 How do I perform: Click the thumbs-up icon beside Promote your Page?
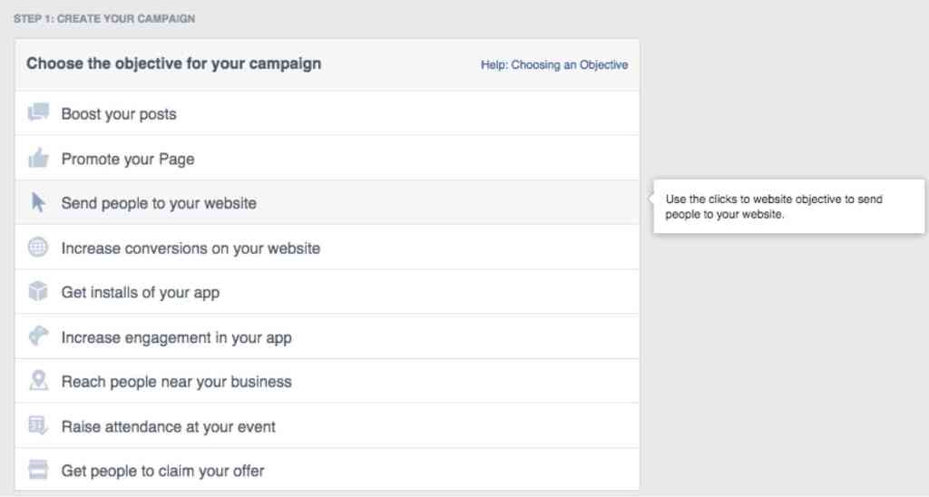tap(38, 159)
